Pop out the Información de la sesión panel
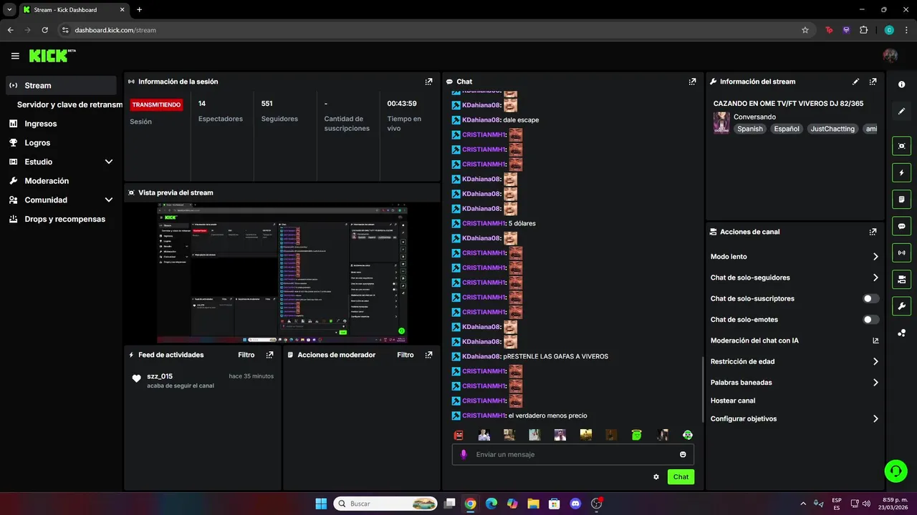Screen dimensions: 917x515 coord(428,82)
